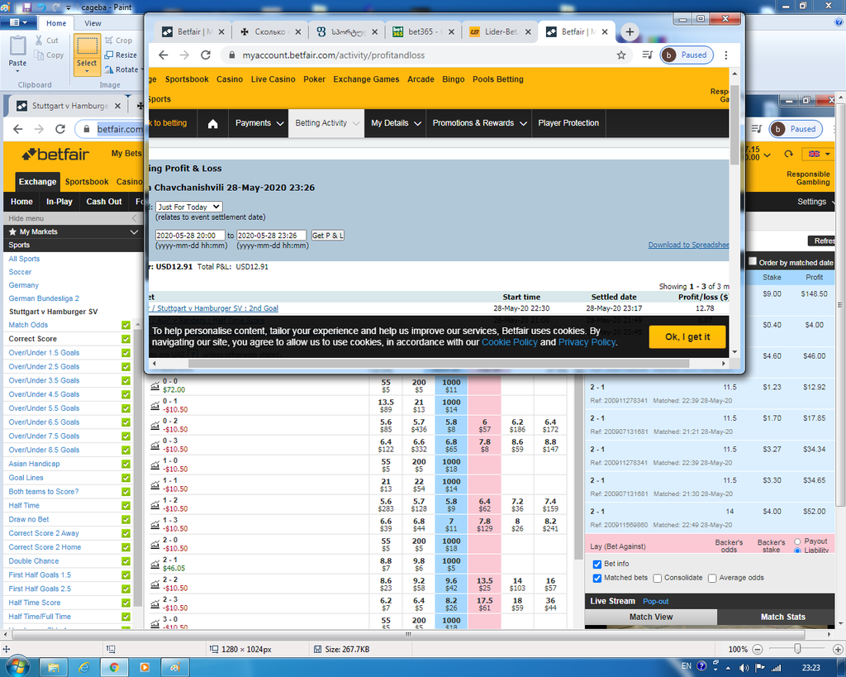Image resolution: width=846 pixels, height=677 pixels.
Task: Open the Cash Out menu item
Action: coord(103,202)
